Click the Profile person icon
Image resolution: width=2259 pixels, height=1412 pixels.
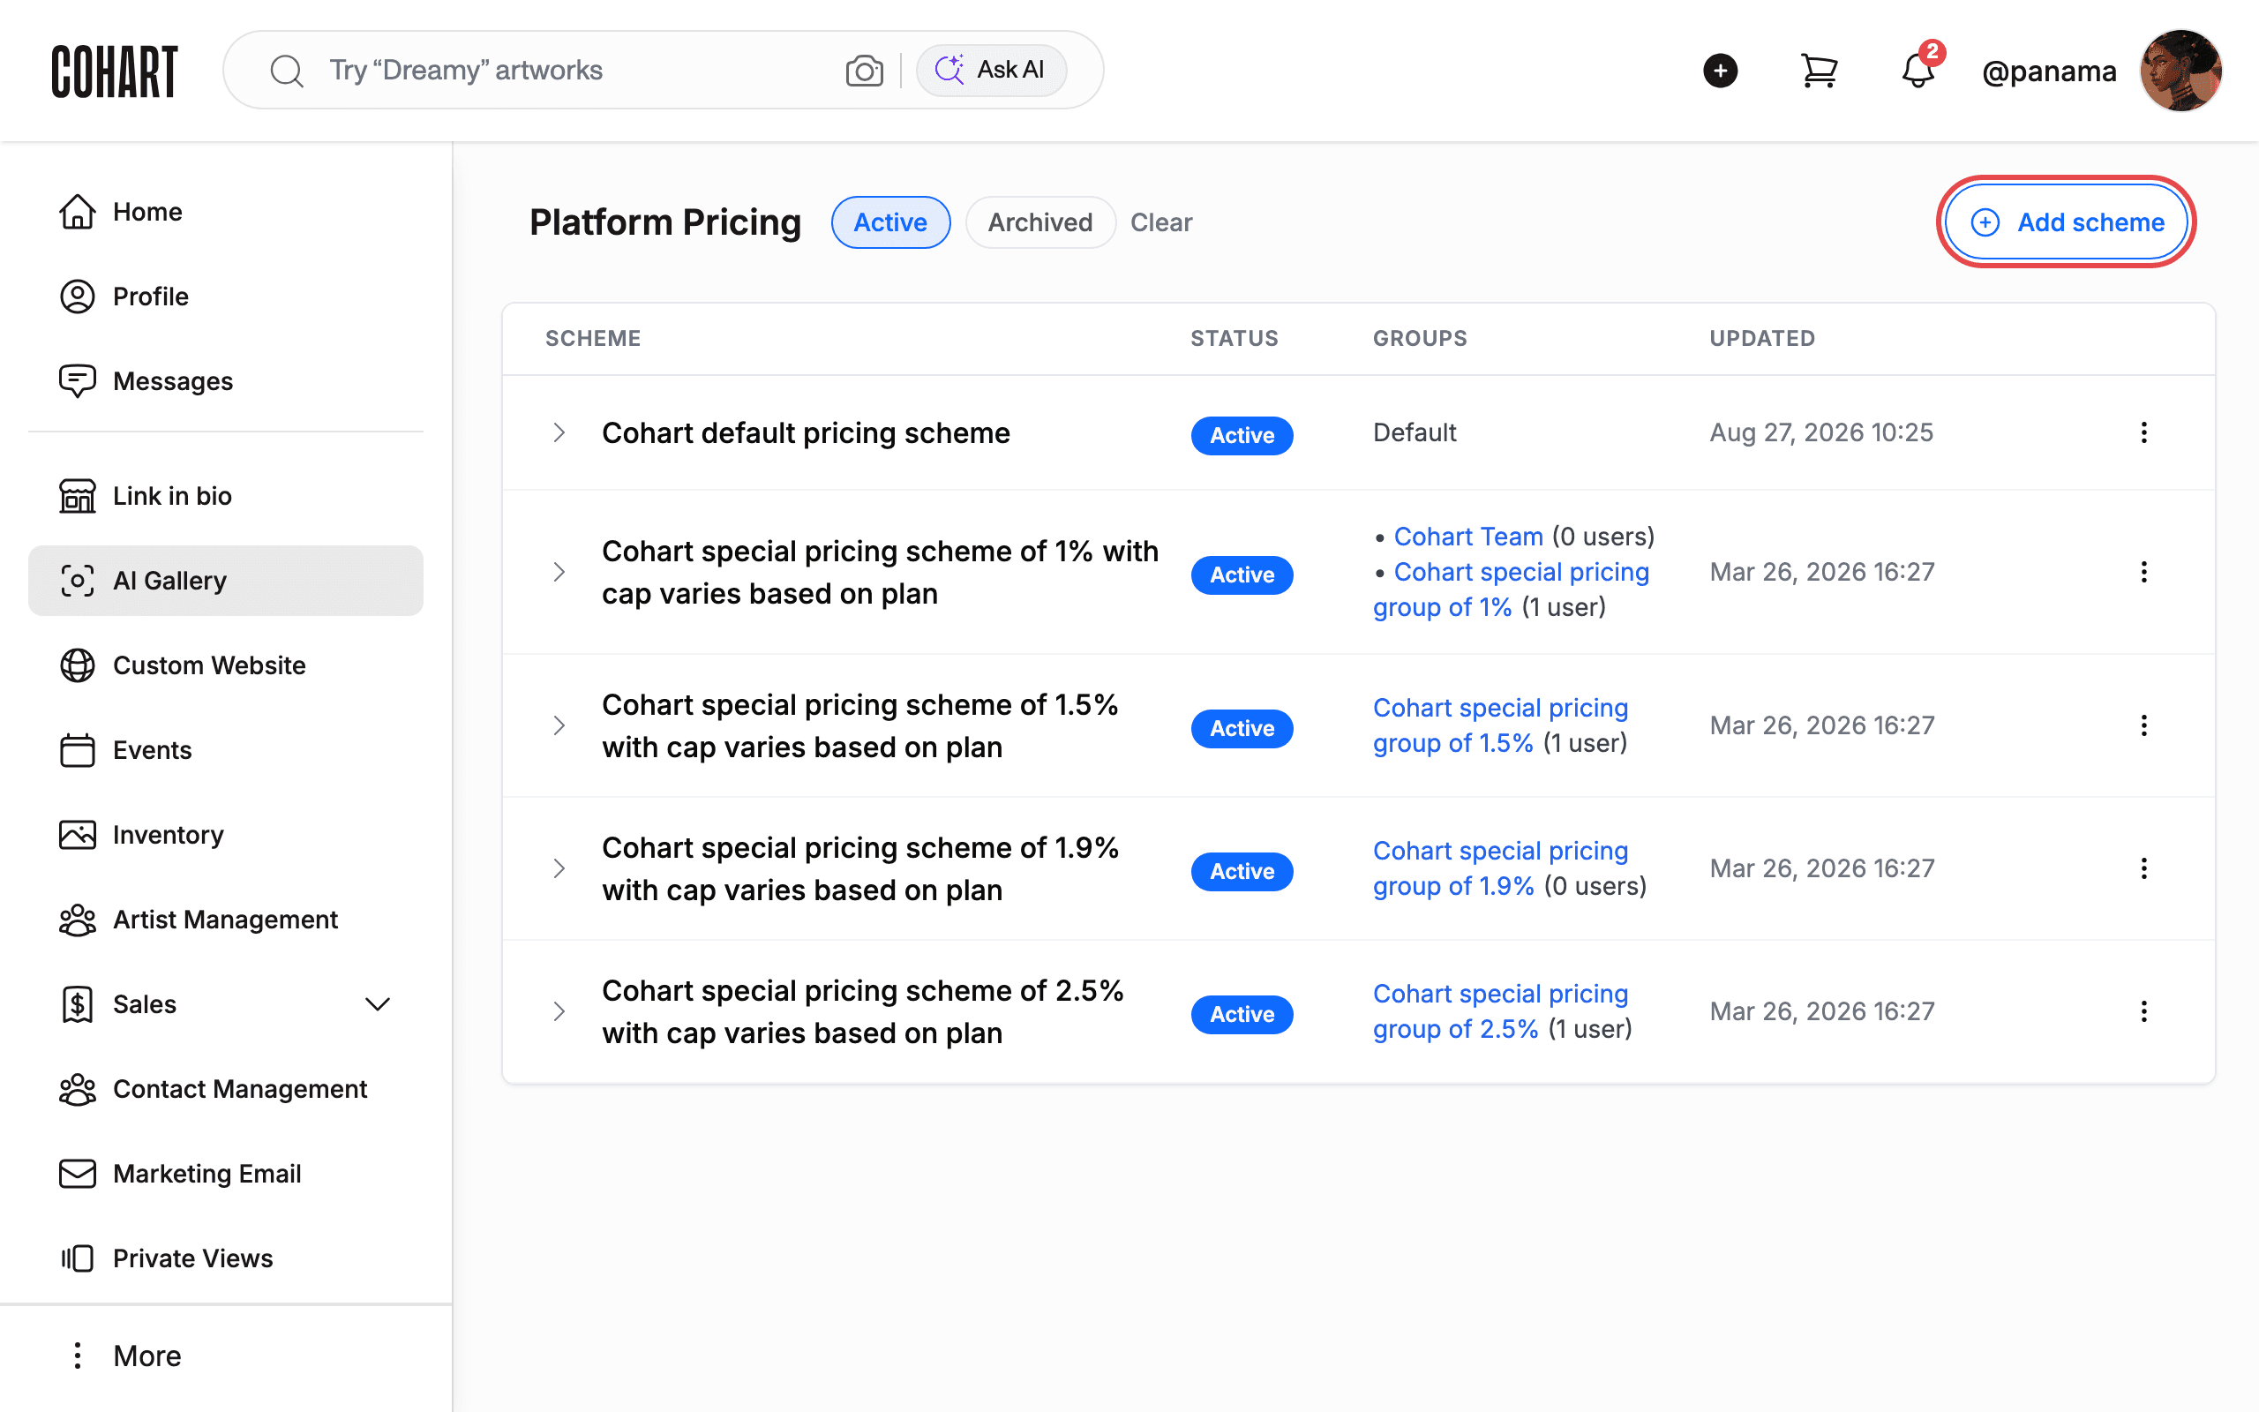click(78, 296)
